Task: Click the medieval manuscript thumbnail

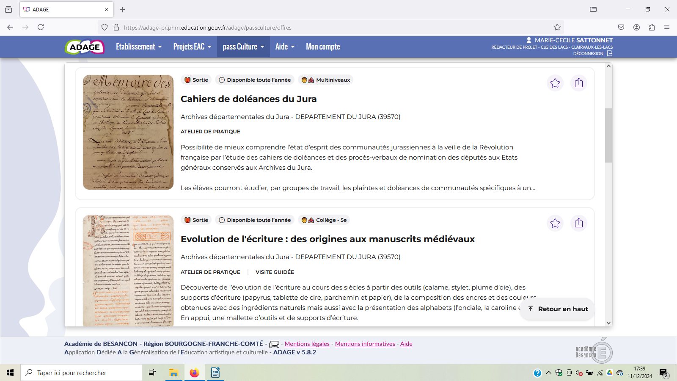Action: pyautogui.click(x=128, y=271)
